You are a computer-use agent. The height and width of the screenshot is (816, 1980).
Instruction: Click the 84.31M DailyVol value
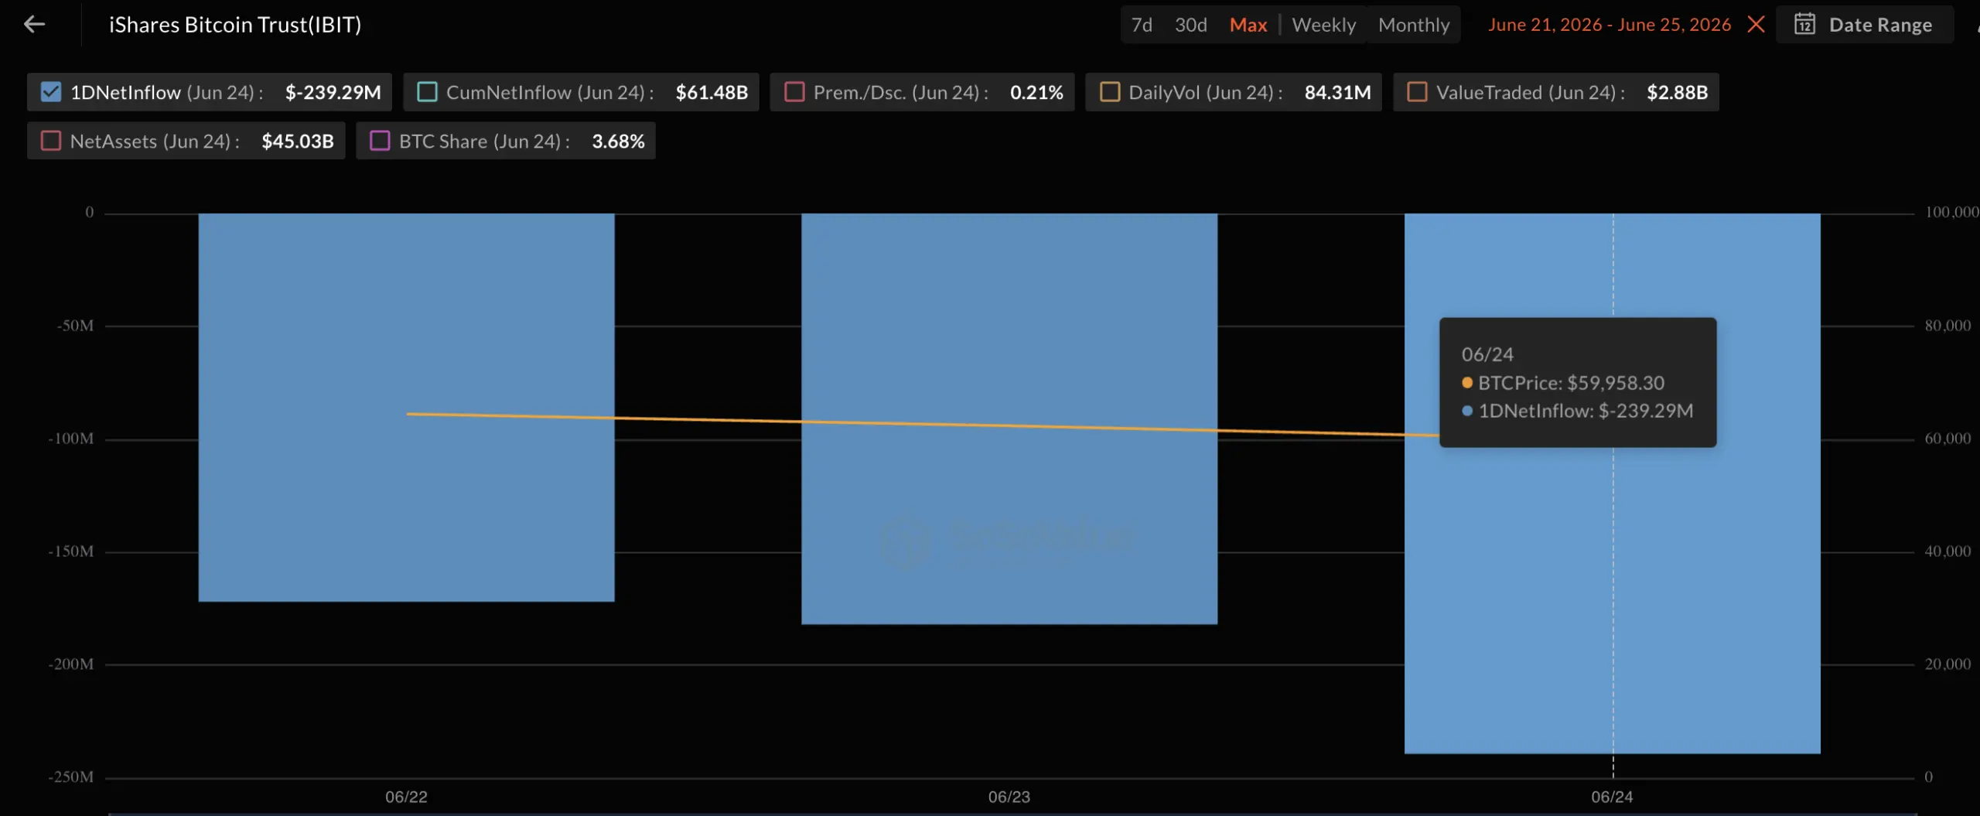(1337, 92)
